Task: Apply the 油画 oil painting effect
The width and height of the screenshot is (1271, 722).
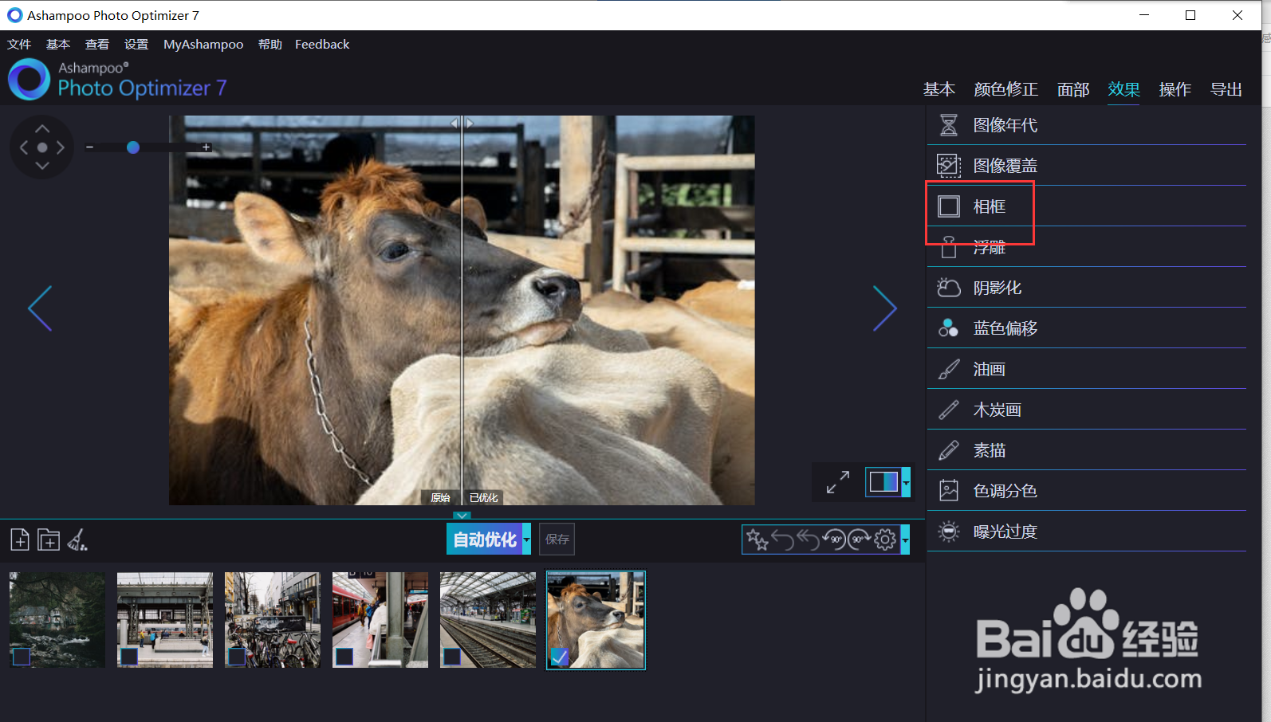Action: click(1086, 369)
